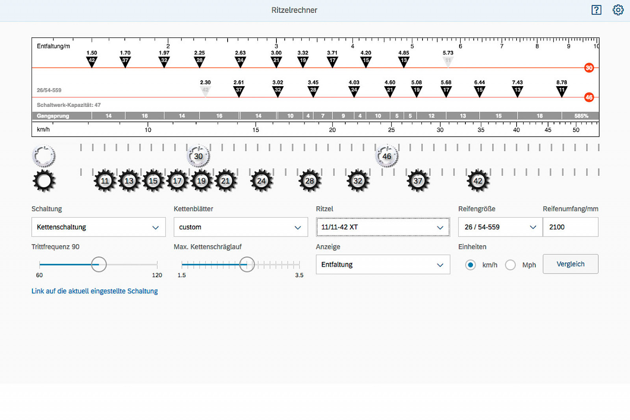630x420 pixels.
Task: Click the Trittfrequenz slider handle
Action: coord(99,265)
